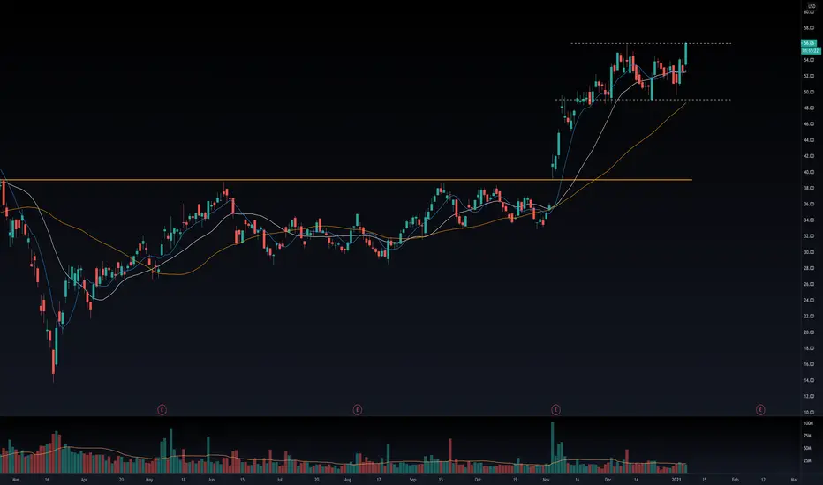Select the lower dotted range line
This screenshot has width=823, height=485.
[643, 100]
